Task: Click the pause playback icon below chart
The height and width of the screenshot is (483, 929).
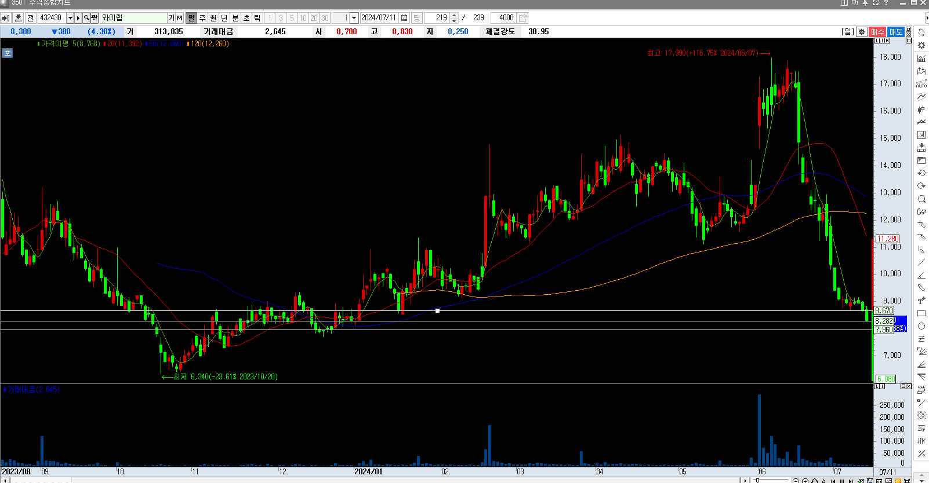Action: [x=842, y=481]
